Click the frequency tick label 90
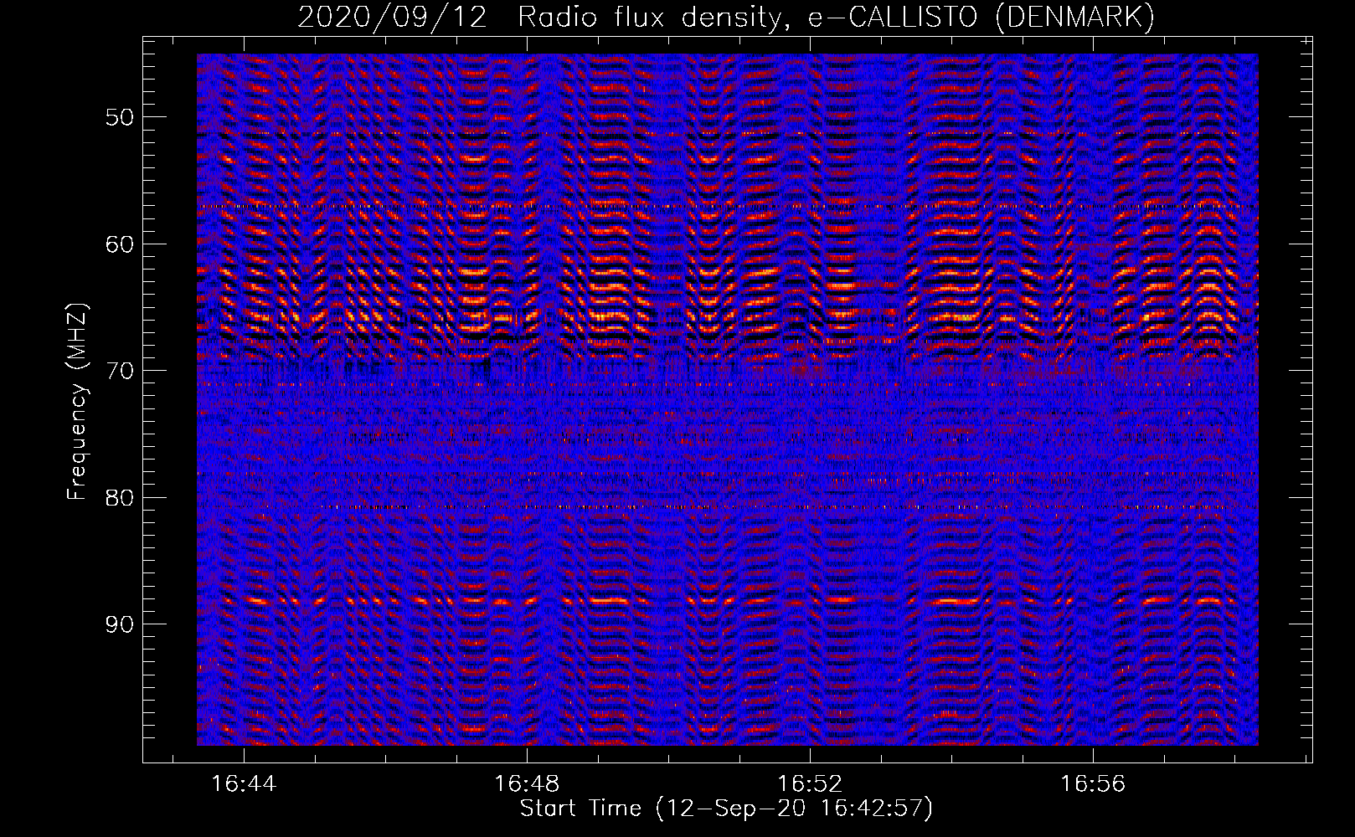 [x=119, y=624]
